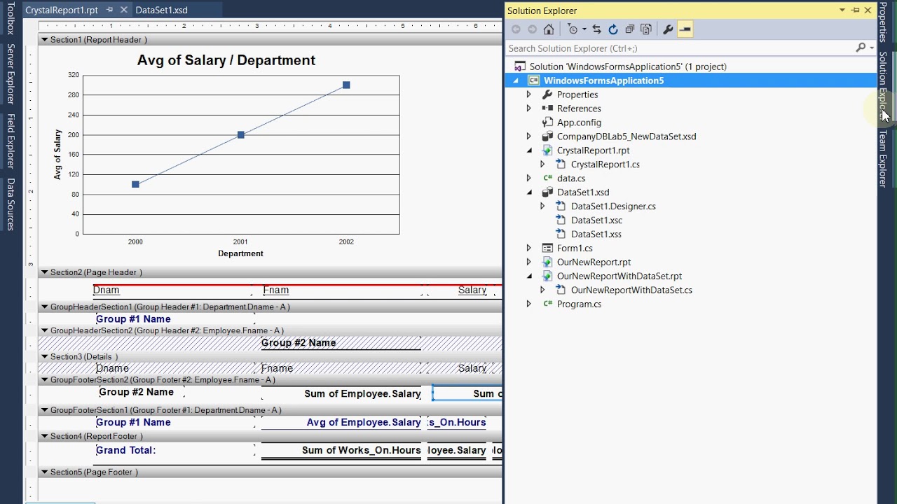Expand the References node arrow

point(528,108)
